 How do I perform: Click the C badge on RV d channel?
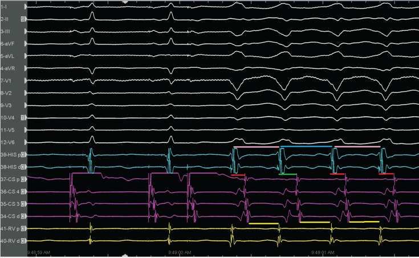pos(23,241)
